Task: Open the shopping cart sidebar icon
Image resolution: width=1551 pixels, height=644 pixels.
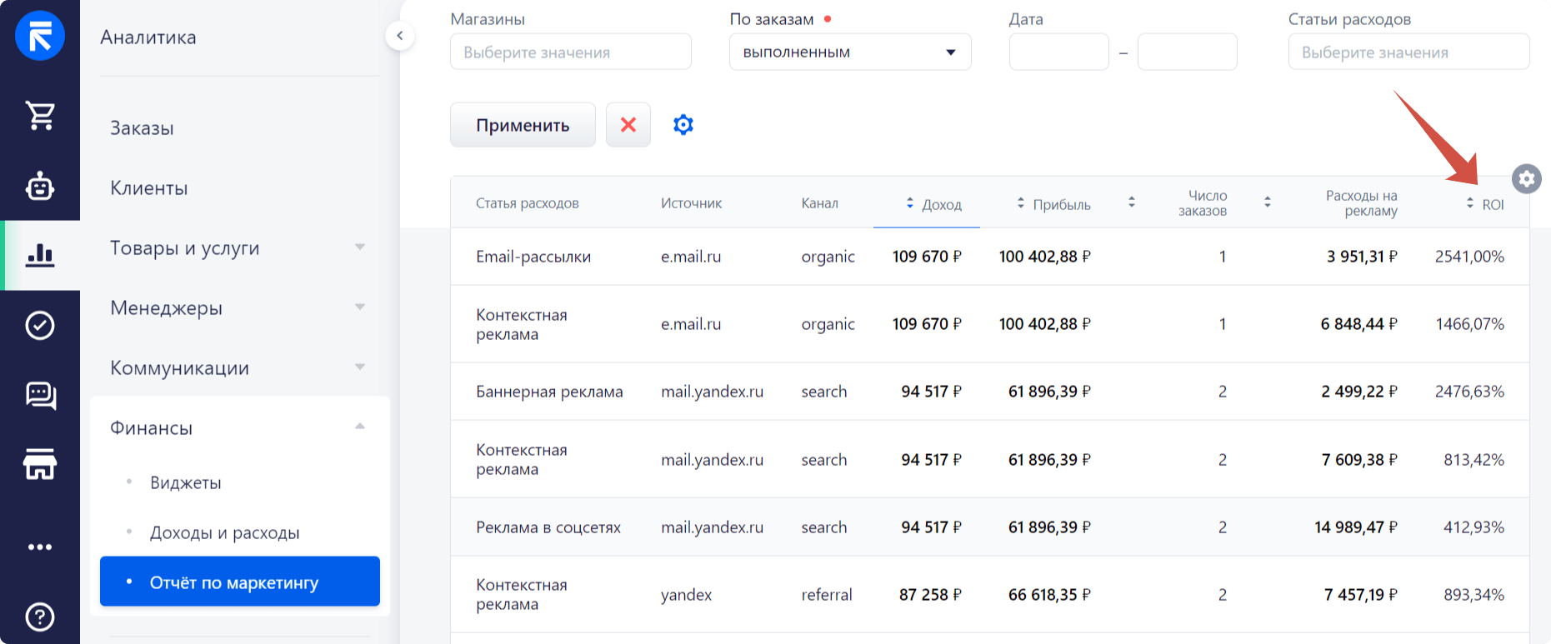Action: (x=40, y=115)
